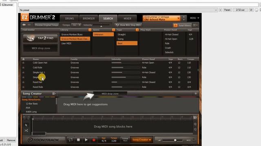Favorite the Cold Ride groove
The height and width of the screenshot is (146, 261).
[x=23, y=68]
